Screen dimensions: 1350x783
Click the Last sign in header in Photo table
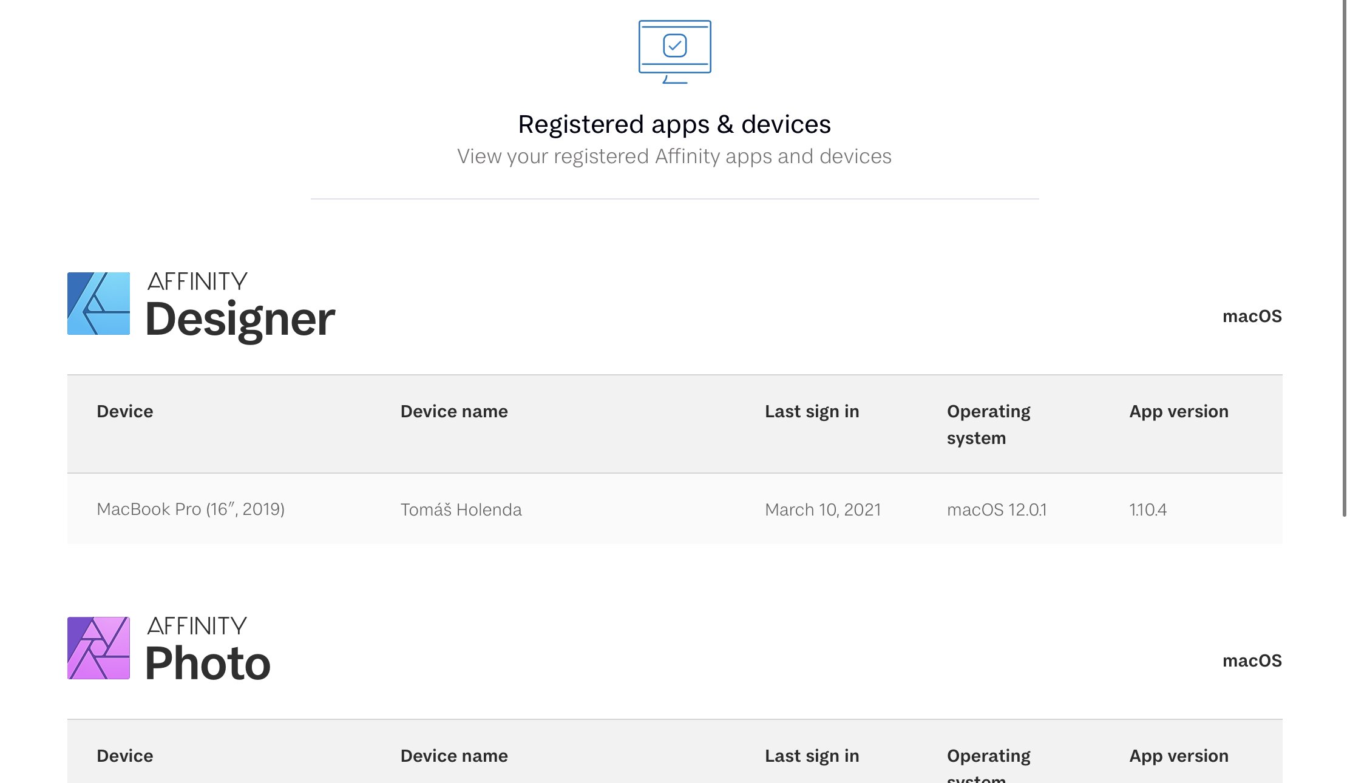pos(812,756)
